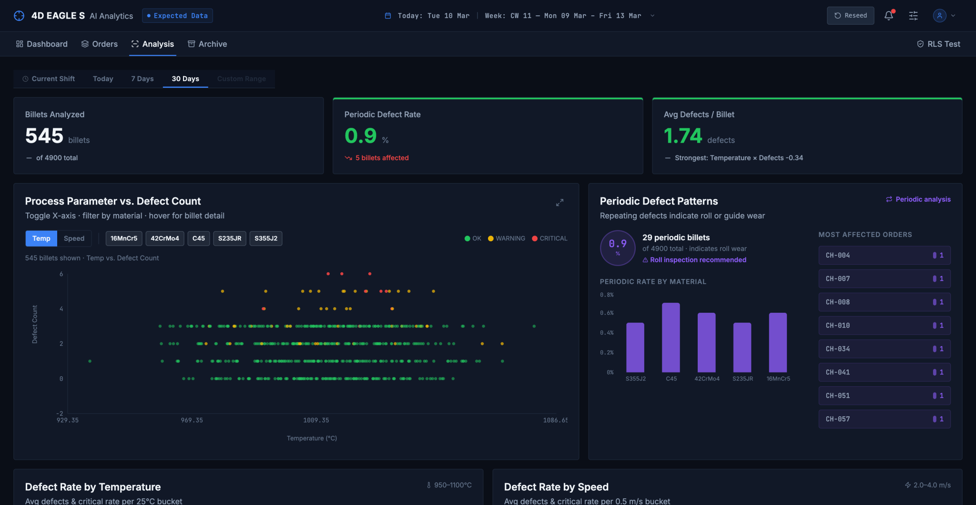Expand the chart to fullscreen

(559, 202)
